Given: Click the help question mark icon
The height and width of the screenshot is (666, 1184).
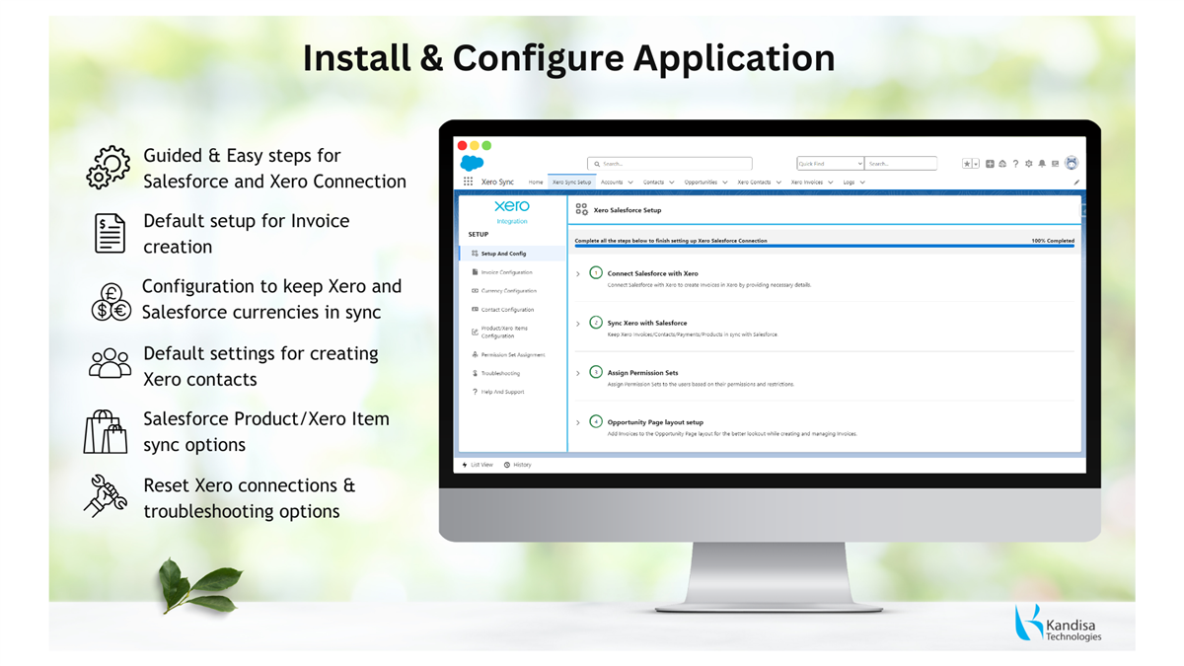Looking at the screenshot, I should tap(1015, 164).
